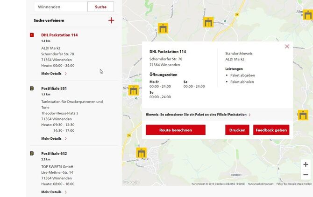Click the post marker on the map's right edge
This screenshot has width=313, height=197.
click(x=303, y=115)
